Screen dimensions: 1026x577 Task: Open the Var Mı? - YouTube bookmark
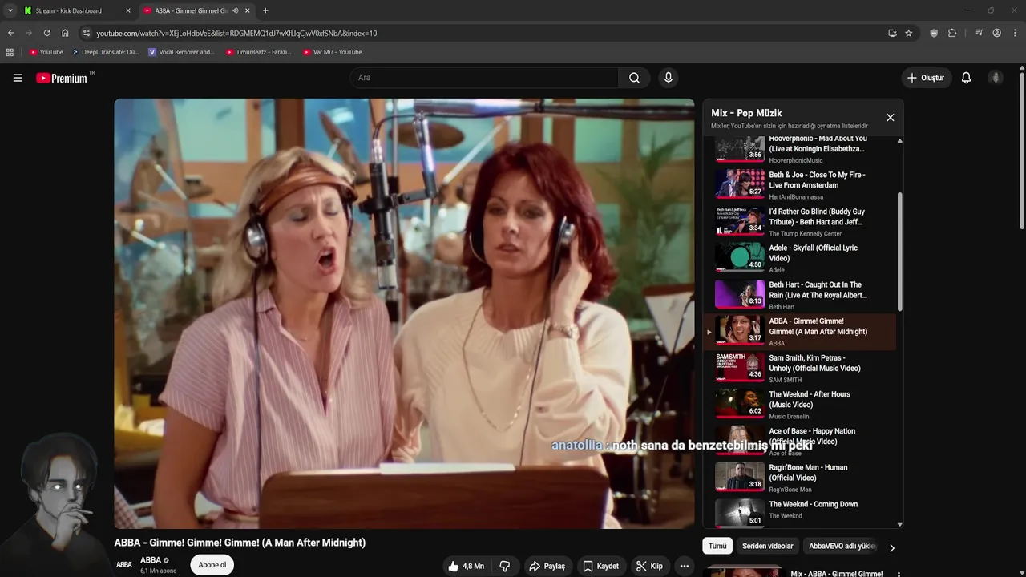tap(333, 52)
